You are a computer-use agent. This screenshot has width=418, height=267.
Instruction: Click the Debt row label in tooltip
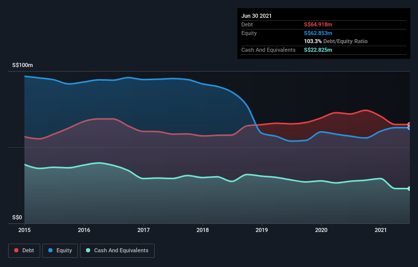[247, 24]
